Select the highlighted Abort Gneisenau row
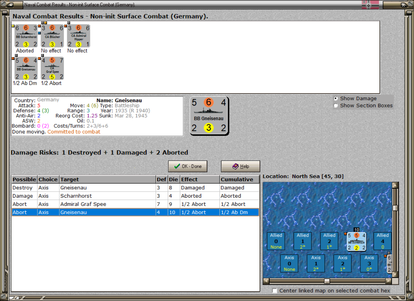Image resolution: width=414 pixels, height=301 pixels. click(x=135, y=212)
